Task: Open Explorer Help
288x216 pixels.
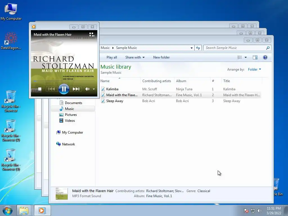Action: [x=265, y=57]
